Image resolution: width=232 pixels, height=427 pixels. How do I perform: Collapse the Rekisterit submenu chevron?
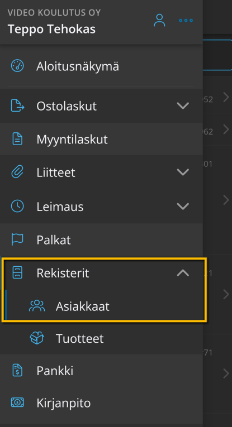[183, 272]
